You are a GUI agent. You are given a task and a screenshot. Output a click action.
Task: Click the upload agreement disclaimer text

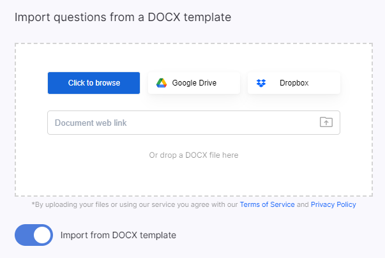[x=134, y=205]
